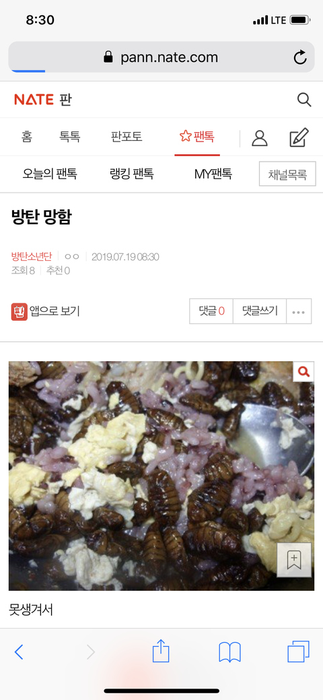Tap the 댓글쓰기 button

pos(260,311)
